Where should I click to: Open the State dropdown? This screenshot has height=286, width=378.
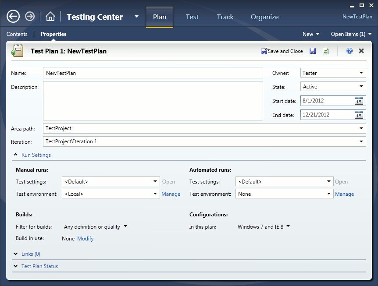coord(333,87)
